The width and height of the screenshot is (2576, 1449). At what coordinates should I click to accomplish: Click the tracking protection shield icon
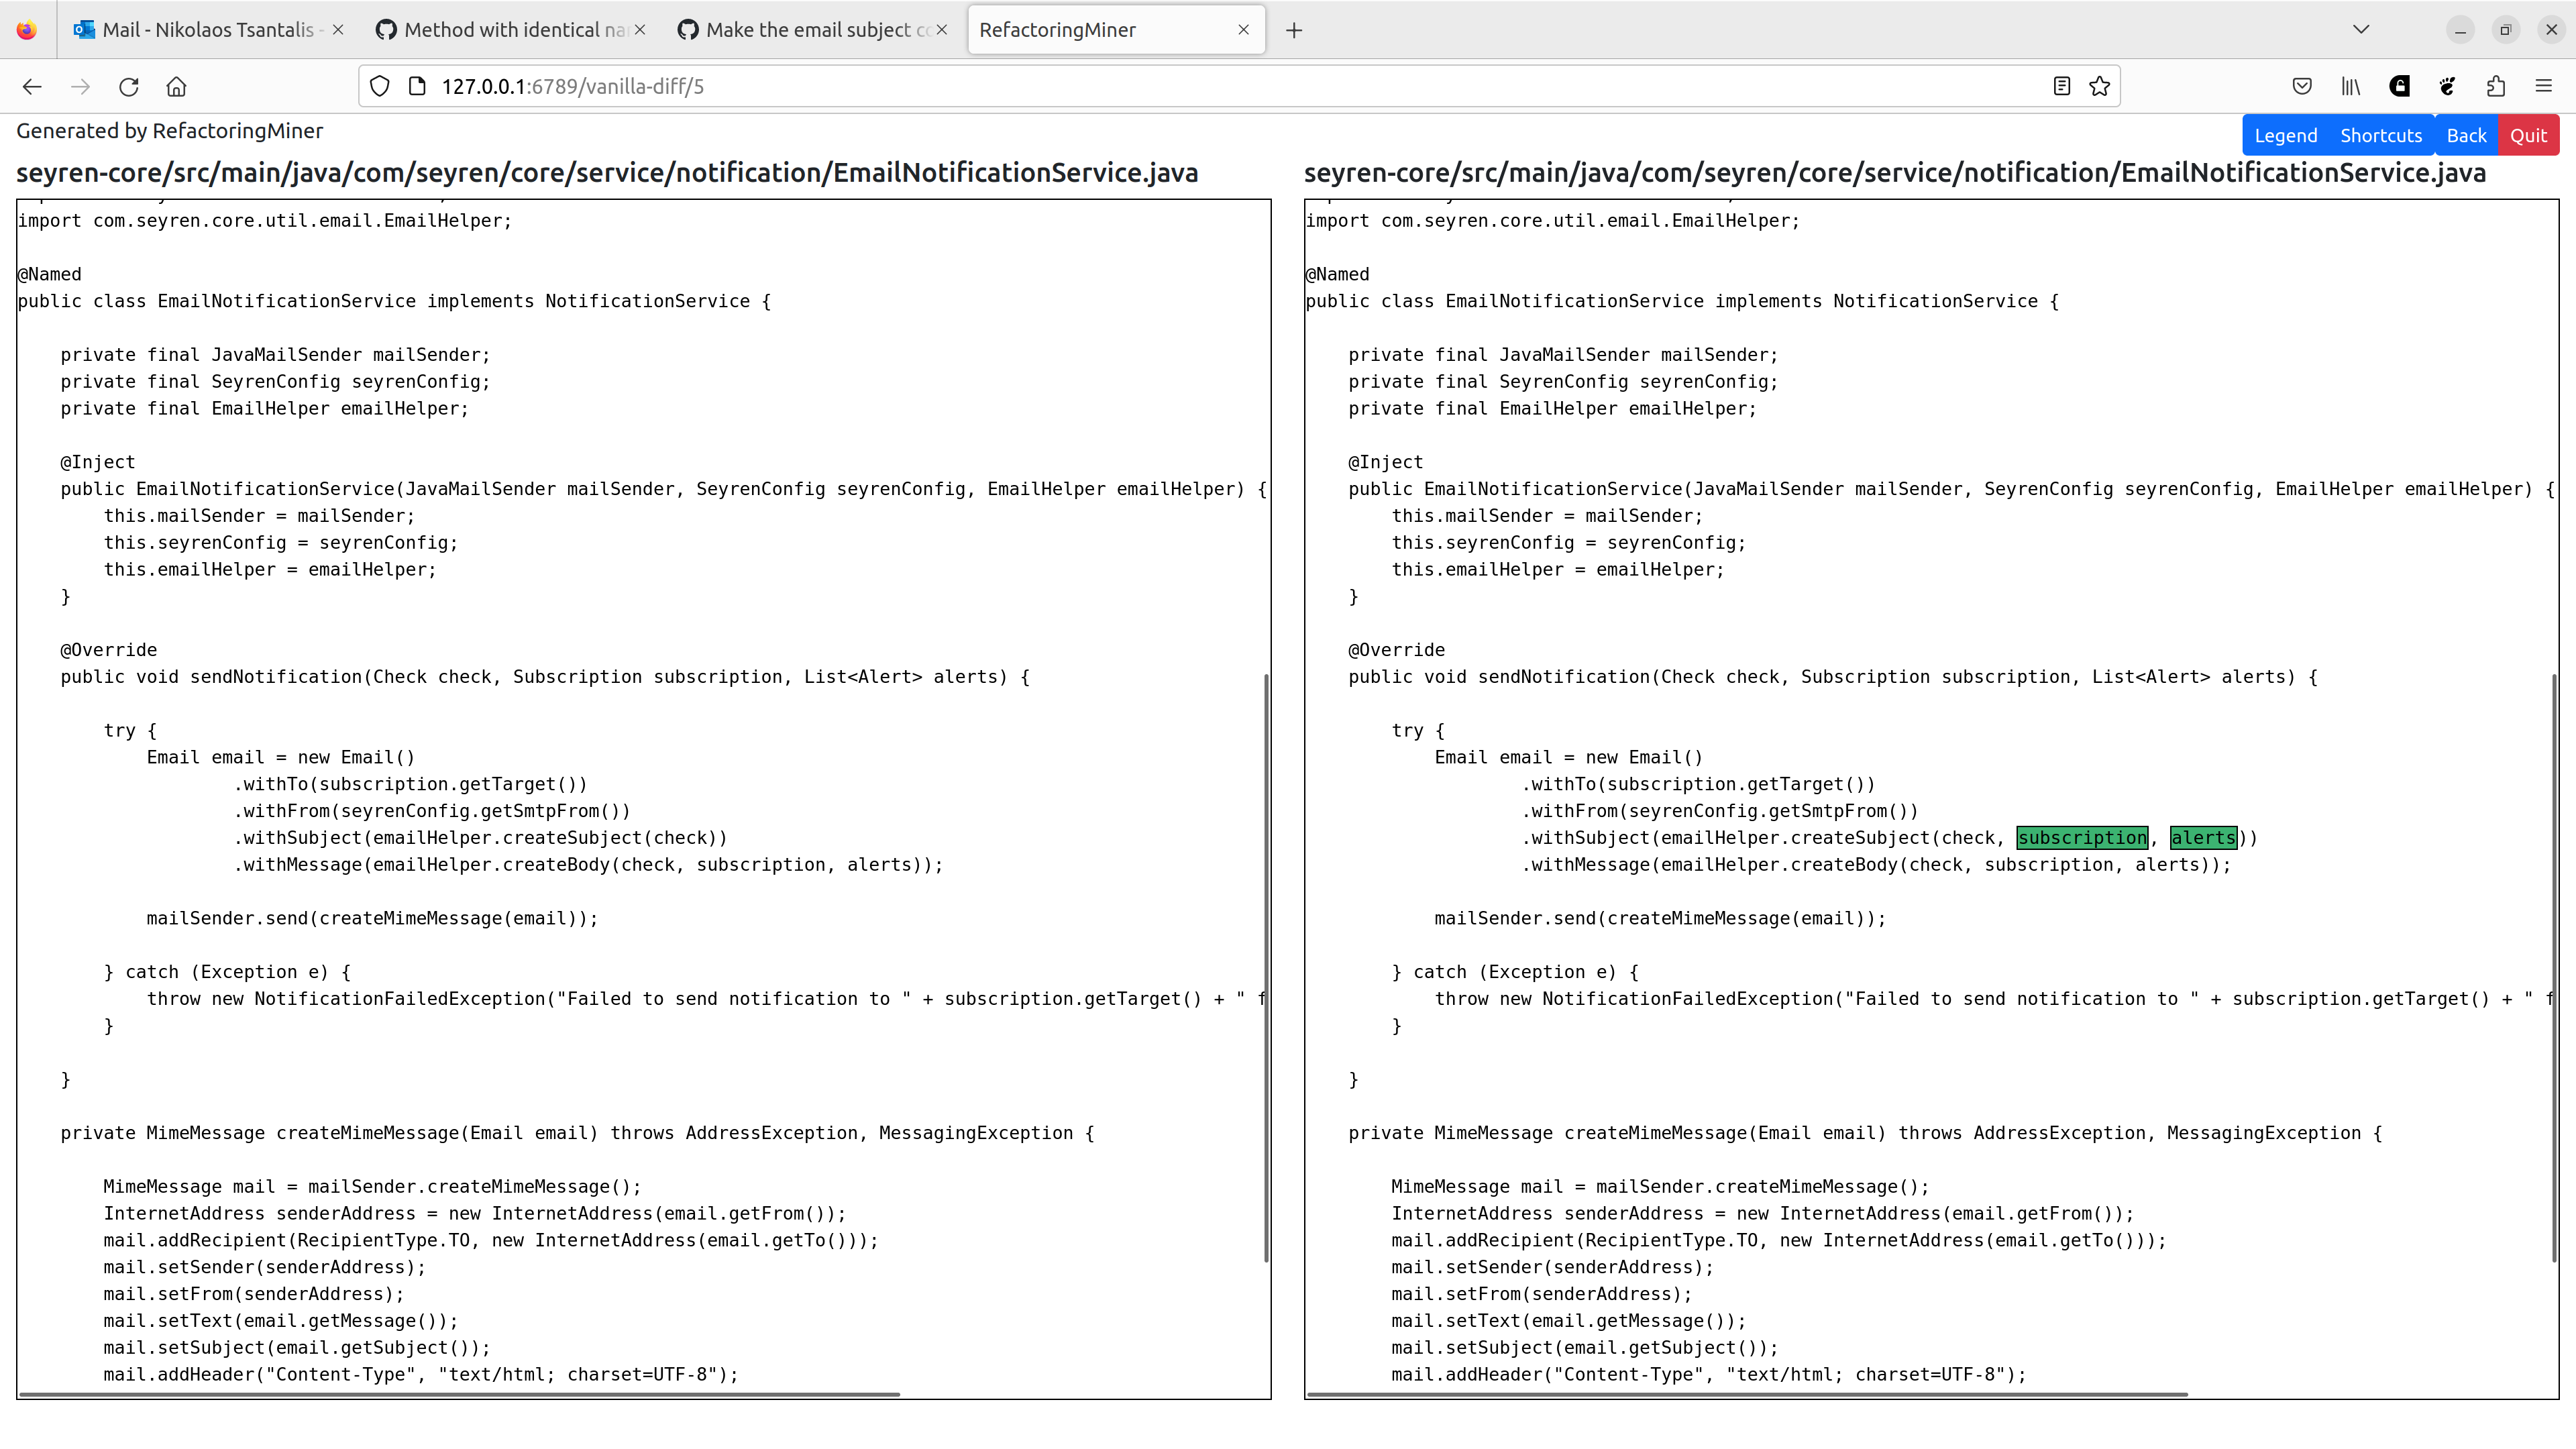tap(380, 86)
